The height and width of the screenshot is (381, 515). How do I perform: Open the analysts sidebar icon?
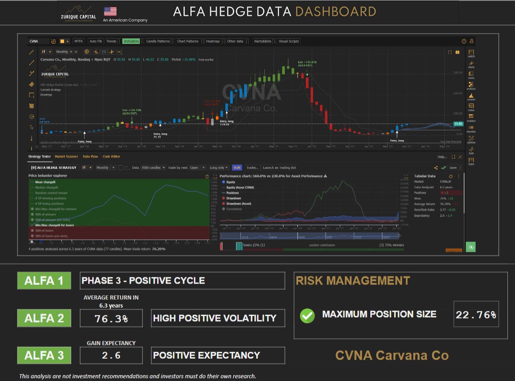point(471,86)
